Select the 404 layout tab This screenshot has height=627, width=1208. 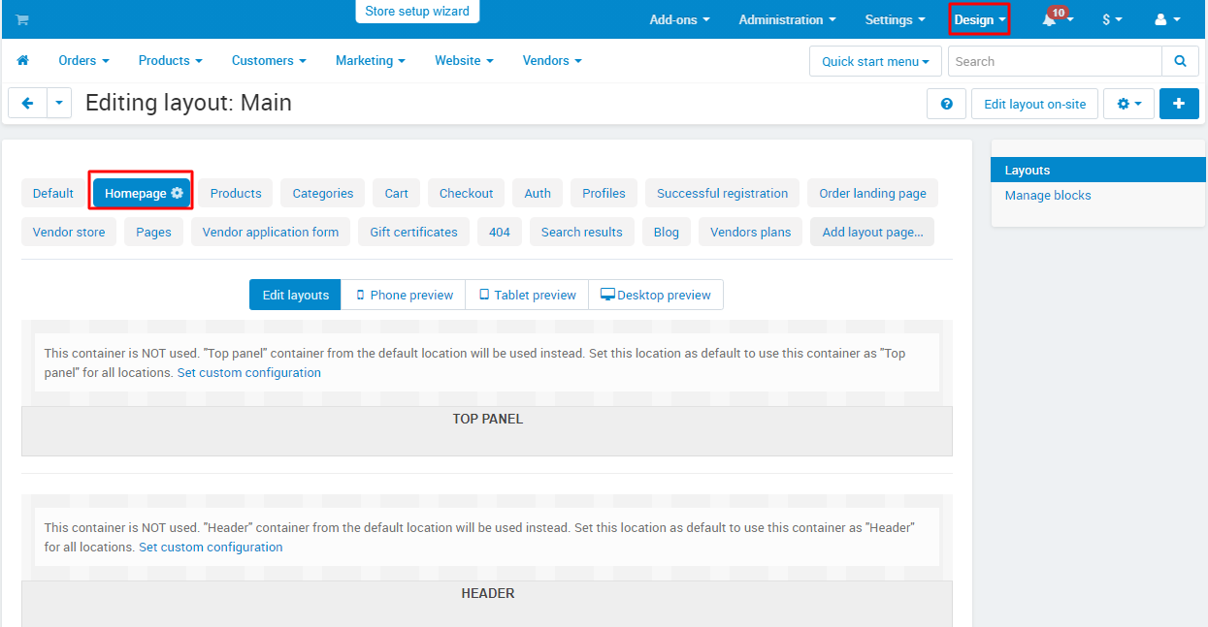click(x=500, y=232)
